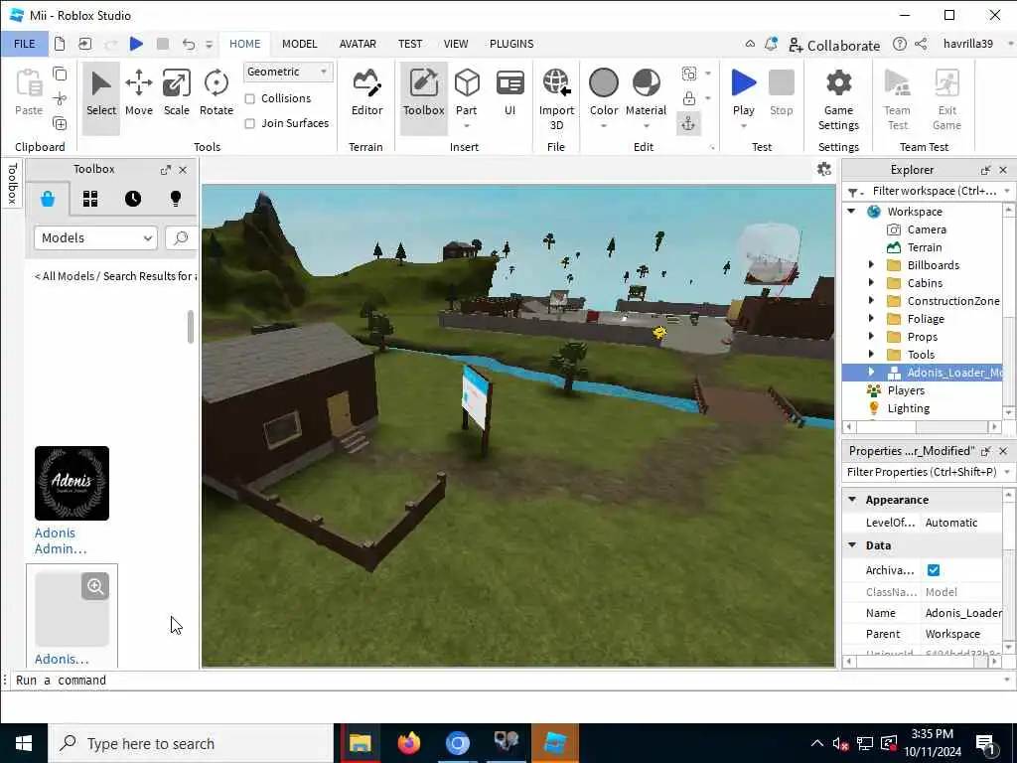The height and width of the screenshot is (763, 1017).
Task: Switch to the TEST tab
Action: pos(410,44)
